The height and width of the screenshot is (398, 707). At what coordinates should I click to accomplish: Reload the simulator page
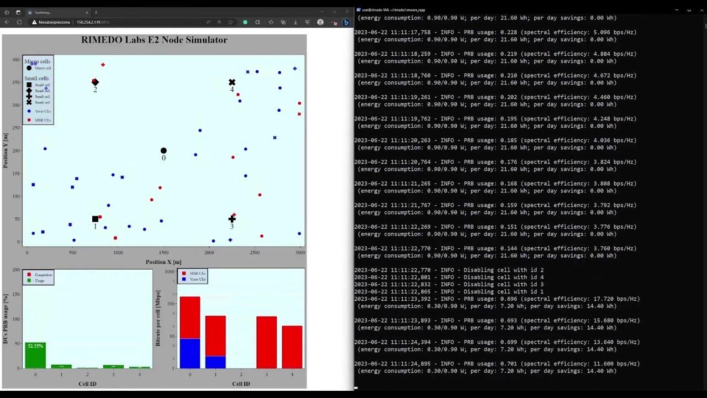[x=19, y=22]
